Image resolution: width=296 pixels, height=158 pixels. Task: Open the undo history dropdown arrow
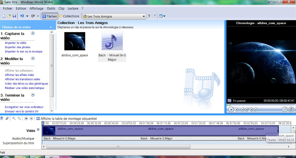[27, 16]
